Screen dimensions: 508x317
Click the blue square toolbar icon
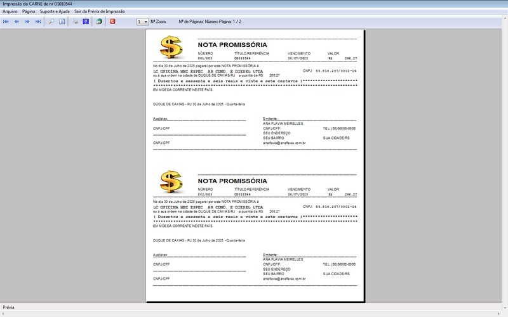click(x=86, y=22)
